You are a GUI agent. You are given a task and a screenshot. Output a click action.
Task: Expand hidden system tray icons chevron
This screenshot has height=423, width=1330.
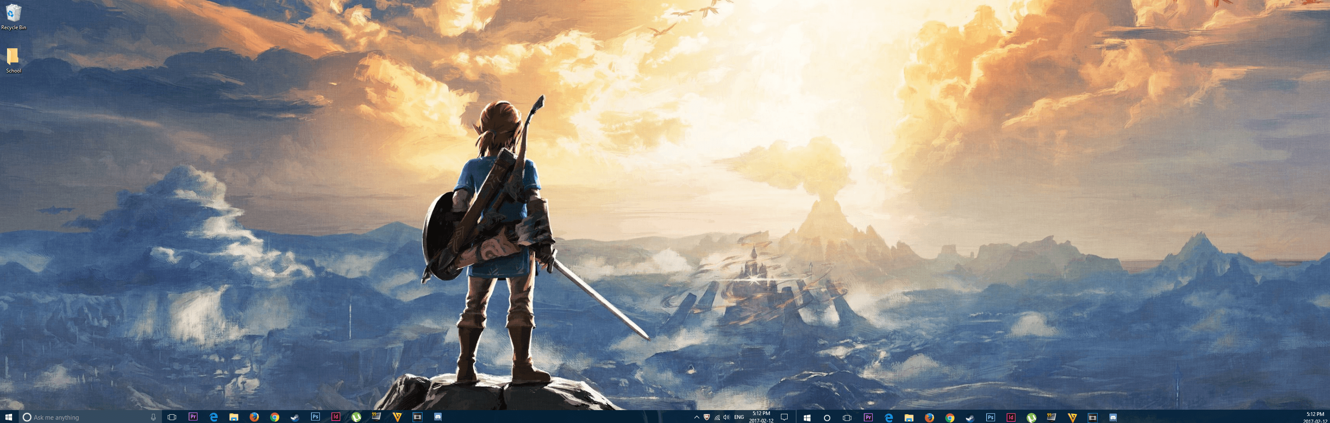[696, 417]
